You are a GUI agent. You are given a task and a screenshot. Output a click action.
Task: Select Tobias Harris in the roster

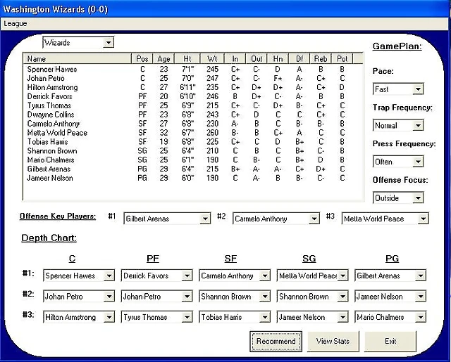click(x=192, y=142)
